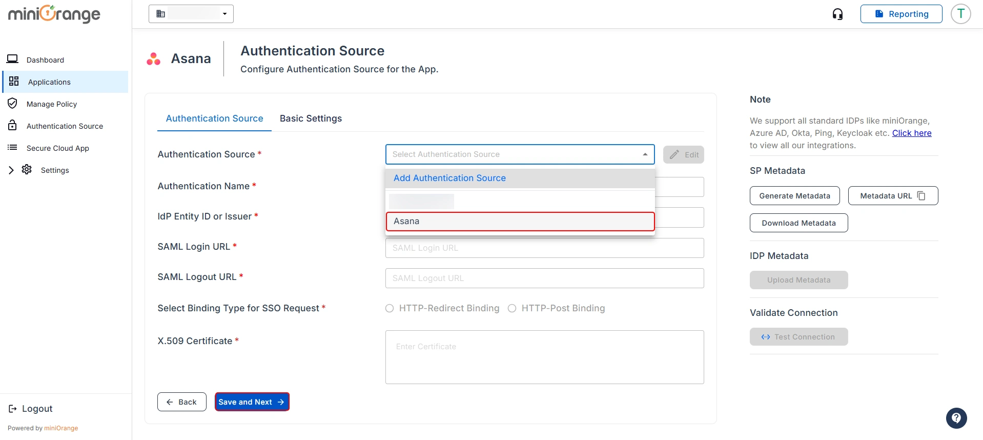Open the organization selector dropdown
The width and height of the screenshot is (983, 440).
click(191, 14)
